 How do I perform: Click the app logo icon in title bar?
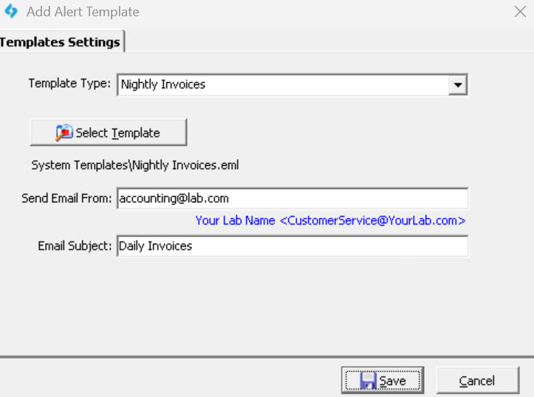pyautogui.click(x=11, y=11)
